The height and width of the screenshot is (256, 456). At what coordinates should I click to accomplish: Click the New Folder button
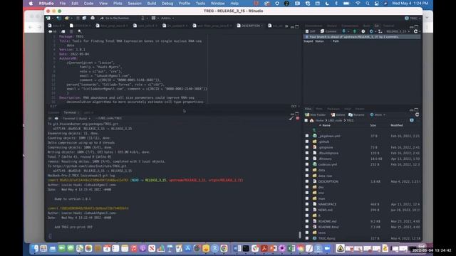pos(315,115)
